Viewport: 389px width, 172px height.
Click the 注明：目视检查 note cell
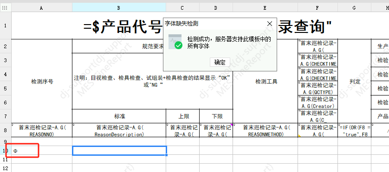pos(152,81)
